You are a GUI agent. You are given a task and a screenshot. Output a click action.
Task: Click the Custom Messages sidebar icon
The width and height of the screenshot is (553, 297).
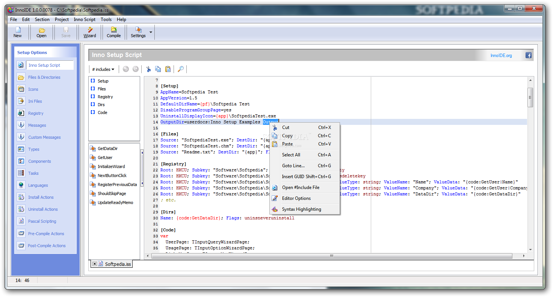coord(21,137)
